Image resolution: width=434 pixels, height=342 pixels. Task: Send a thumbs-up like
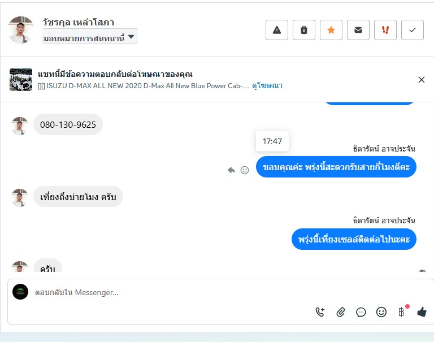point(422,312)
